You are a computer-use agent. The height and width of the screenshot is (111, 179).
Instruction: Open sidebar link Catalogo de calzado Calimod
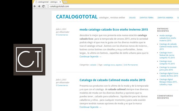point(168,47)
